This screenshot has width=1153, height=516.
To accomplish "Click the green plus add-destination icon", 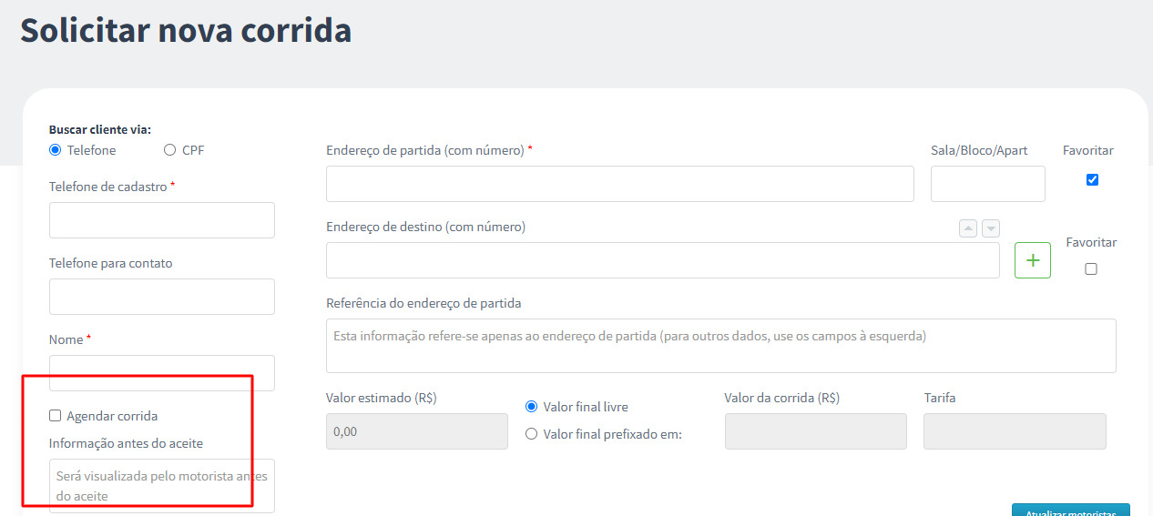I will coord(1033,260).
